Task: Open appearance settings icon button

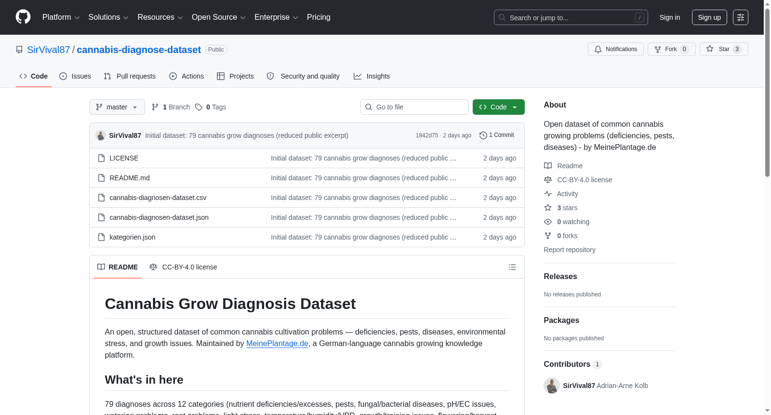Action: click(741, 17)
